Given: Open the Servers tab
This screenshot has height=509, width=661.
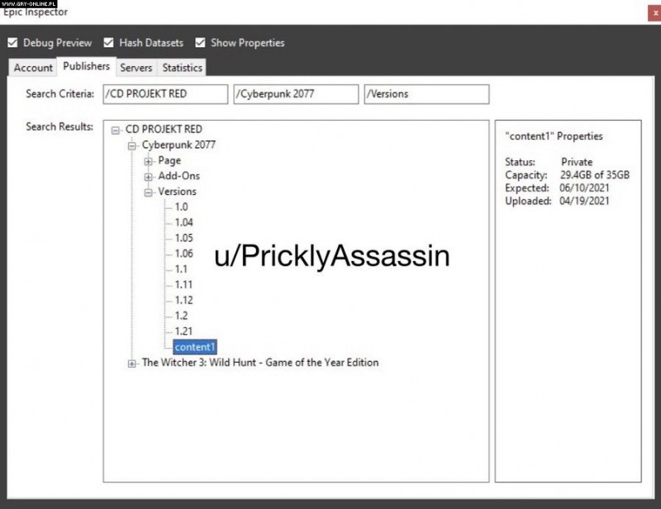Looking at the screenshot, I should (136, 68).
